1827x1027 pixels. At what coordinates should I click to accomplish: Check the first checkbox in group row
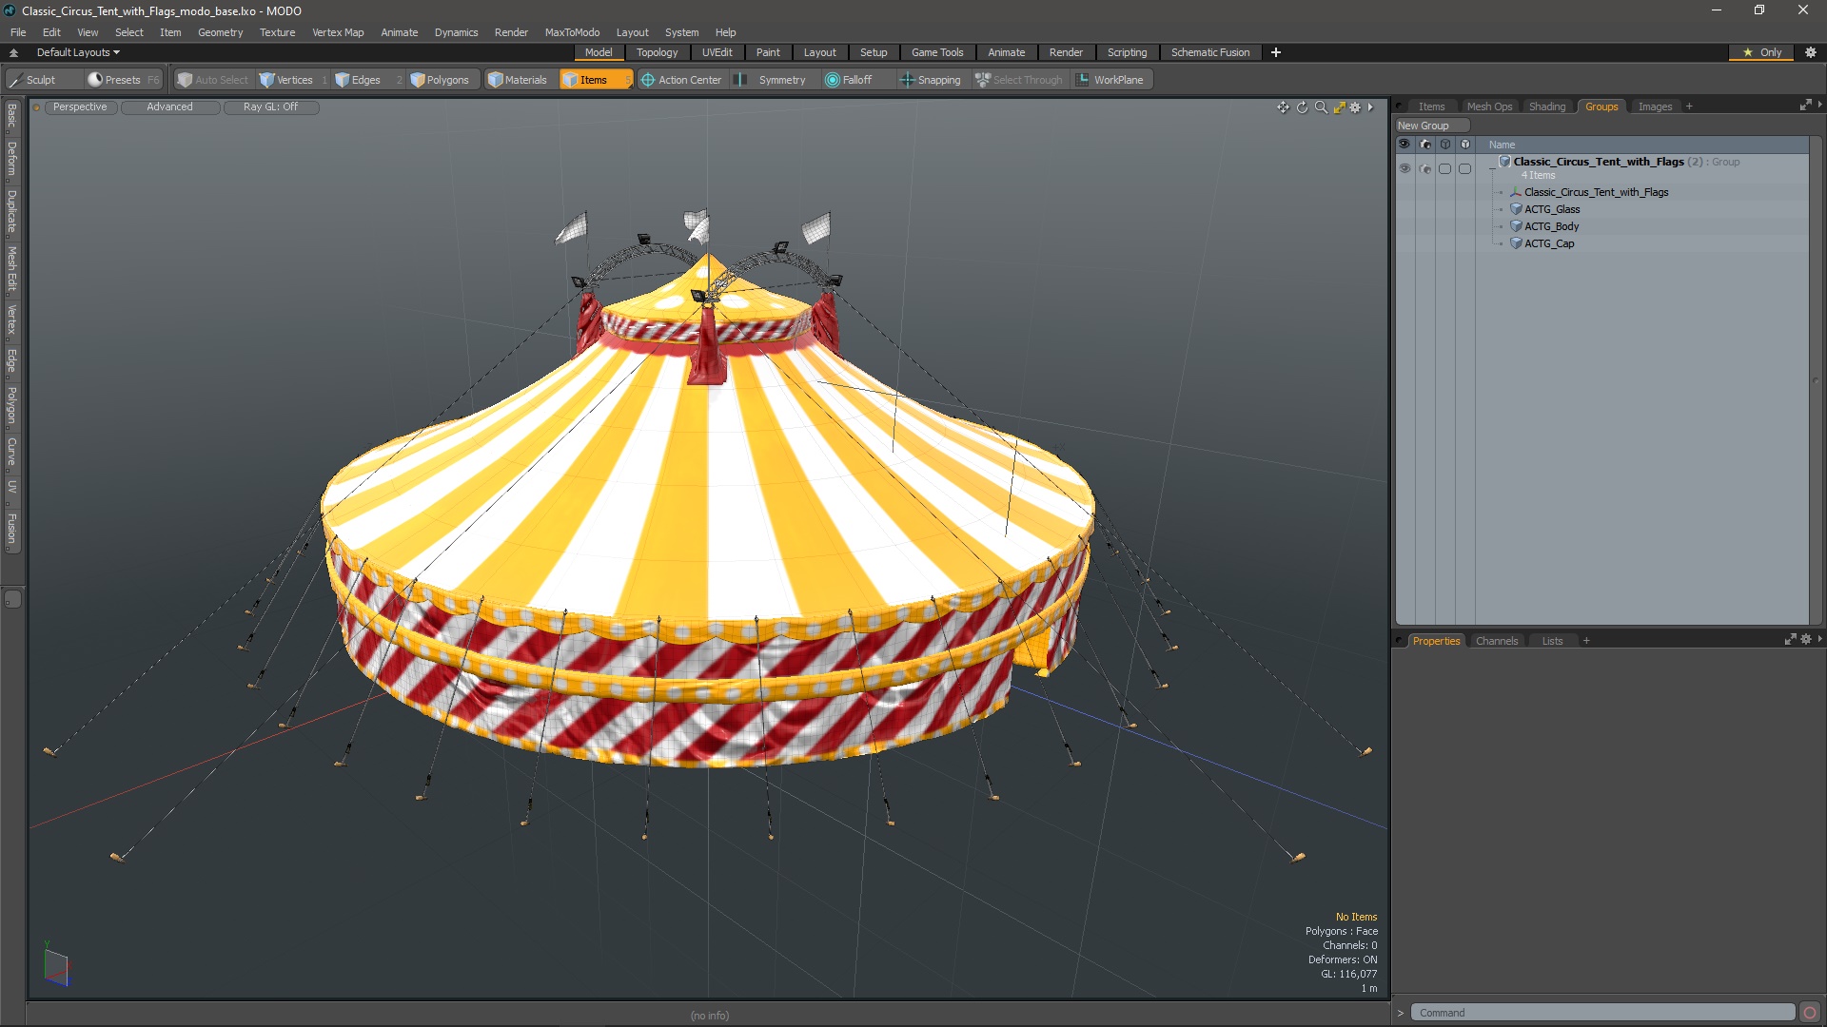click(1444, 168)
